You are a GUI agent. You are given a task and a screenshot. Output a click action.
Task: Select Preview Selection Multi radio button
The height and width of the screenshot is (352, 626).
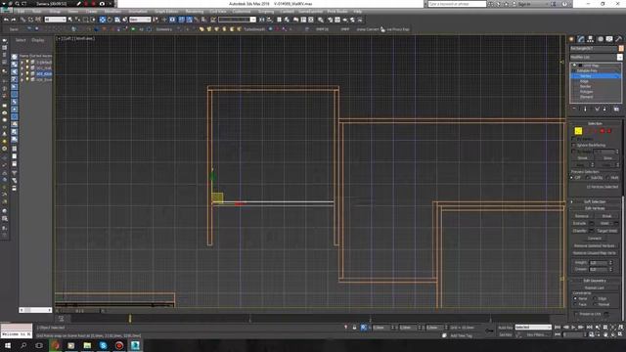point(608,178)
